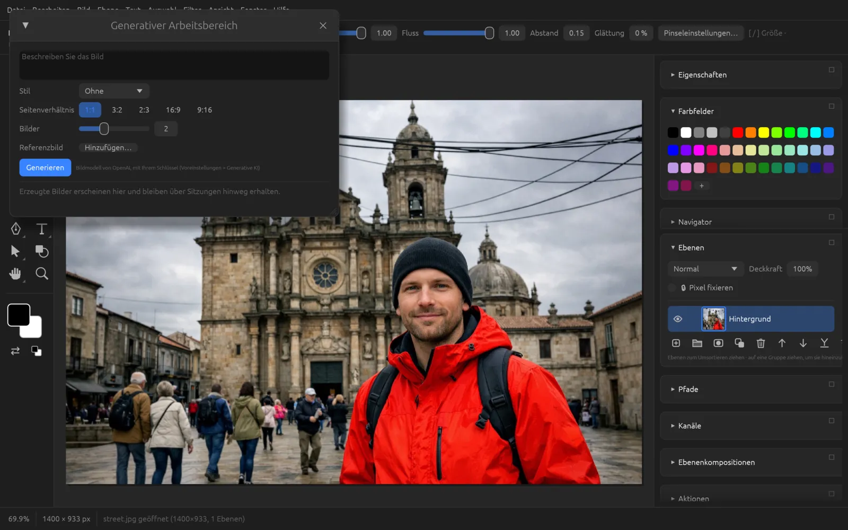The image size is (848, 530).
Task: Click the black foreground color swatch
Action: (19, 315)
